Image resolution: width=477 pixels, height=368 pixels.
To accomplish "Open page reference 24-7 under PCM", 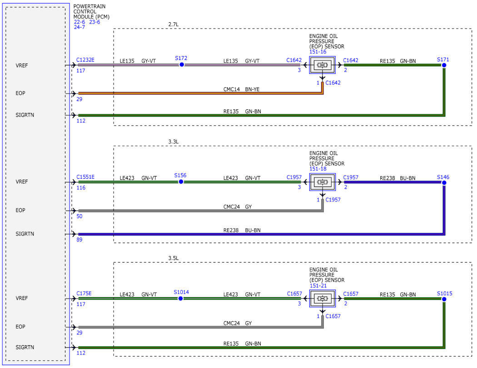I will tap(79, 27).
